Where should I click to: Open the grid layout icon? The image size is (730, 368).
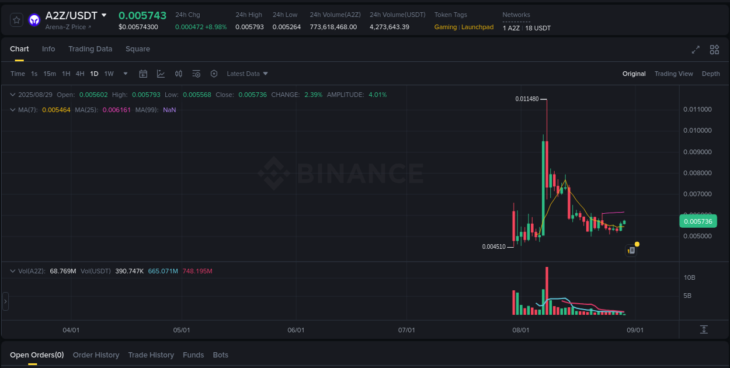[714, 50]
